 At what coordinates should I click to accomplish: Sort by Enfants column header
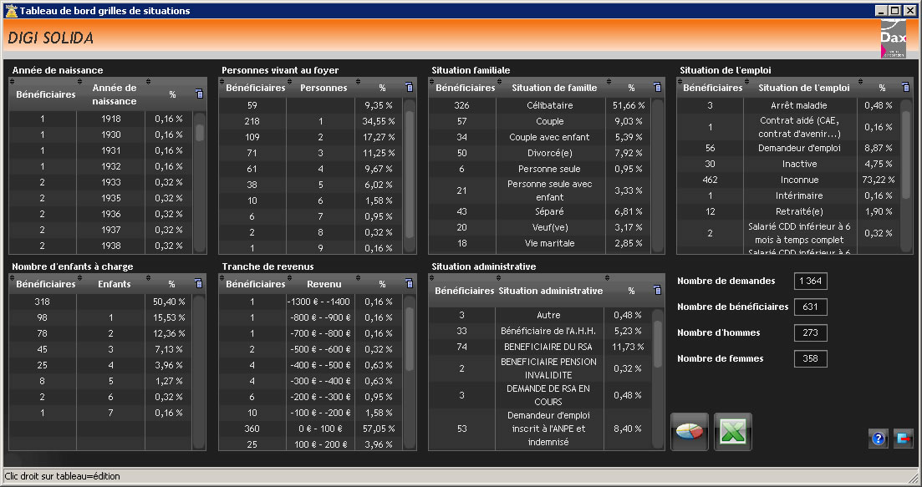(x=114, y=284)
